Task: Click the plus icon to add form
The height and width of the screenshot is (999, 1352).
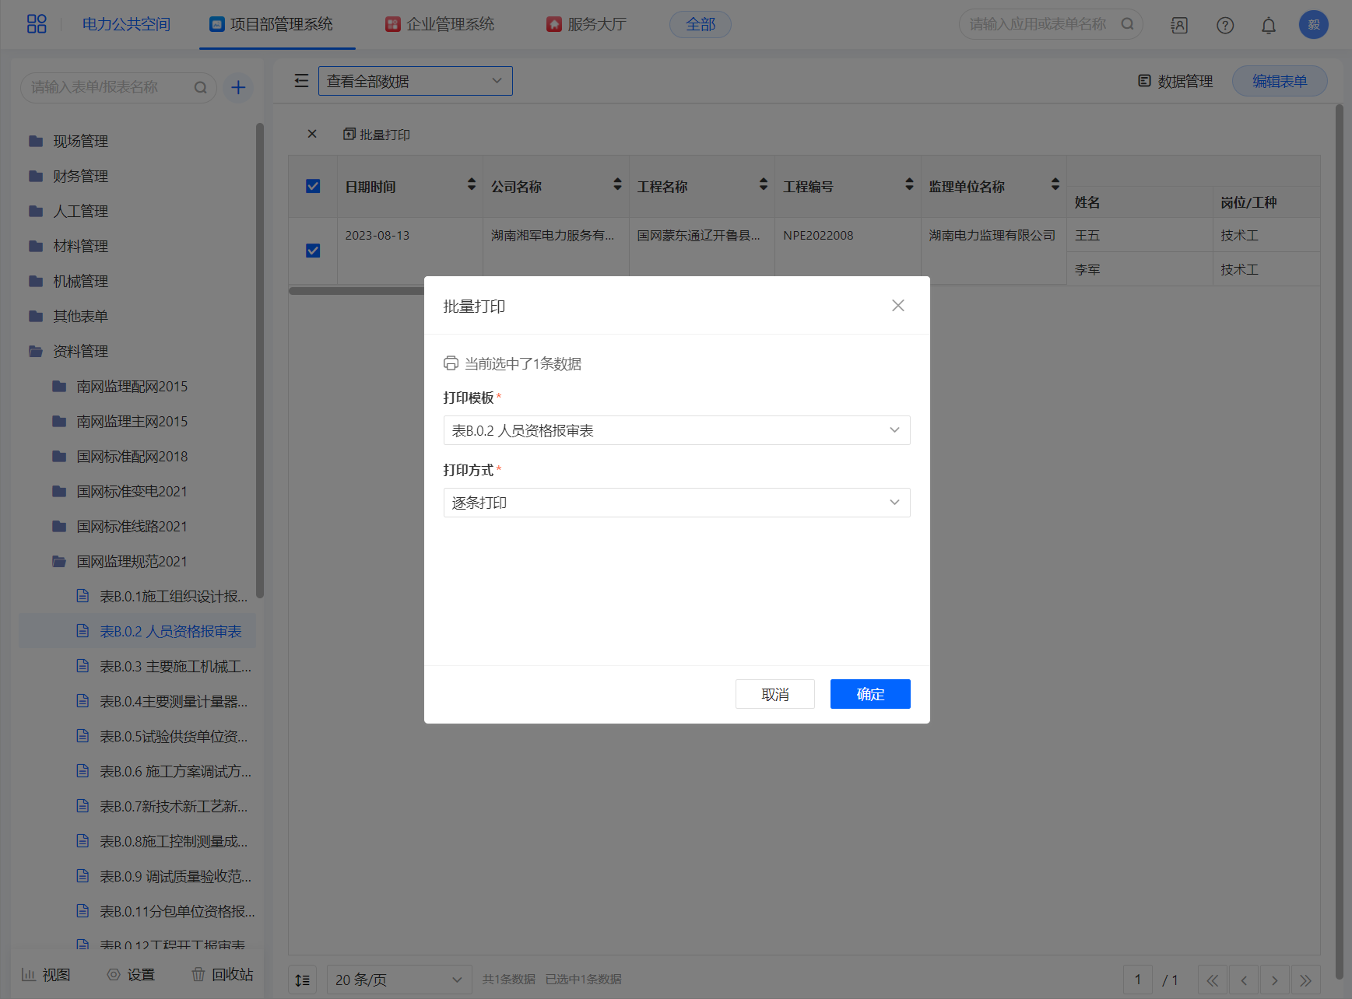Action: (238, 88)
